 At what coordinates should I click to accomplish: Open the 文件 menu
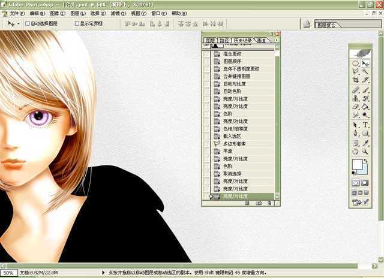[17, 13]
